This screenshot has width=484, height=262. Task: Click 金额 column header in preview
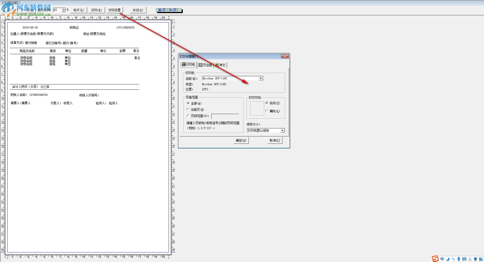123,51
